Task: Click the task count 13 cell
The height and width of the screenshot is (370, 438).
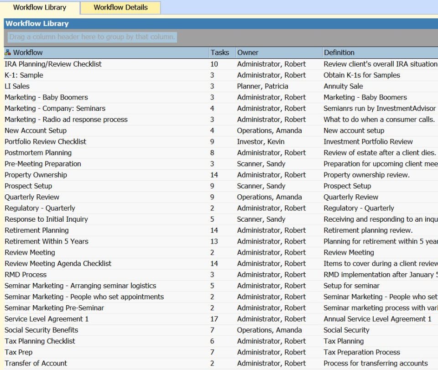Action: pos(214,241)
